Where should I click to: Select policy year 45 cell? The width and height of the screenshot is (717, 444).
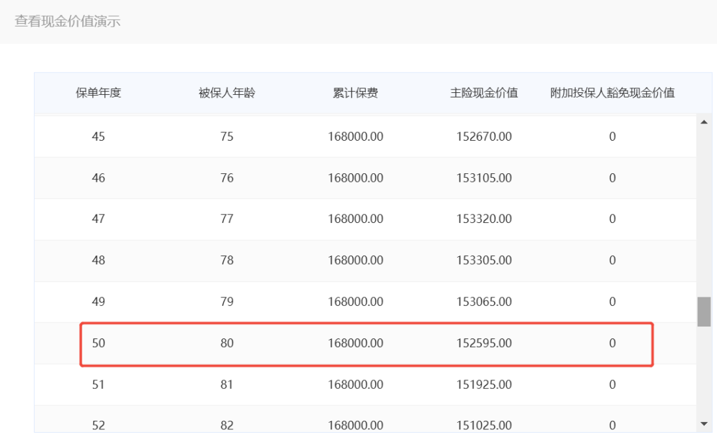(98, 137)
